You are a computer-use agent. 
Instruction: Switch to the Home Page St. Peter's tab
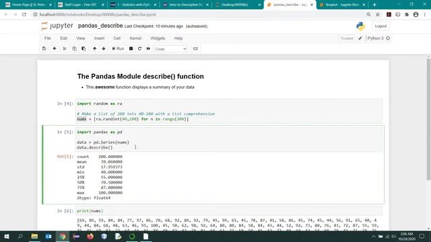click(28, 5)
